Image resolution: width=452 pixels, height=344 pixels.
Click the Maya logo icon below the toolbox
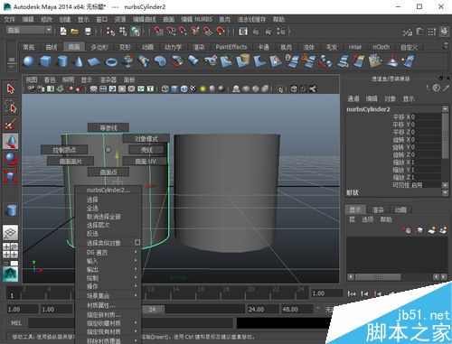pyautogui.click(x=11, y=274)
